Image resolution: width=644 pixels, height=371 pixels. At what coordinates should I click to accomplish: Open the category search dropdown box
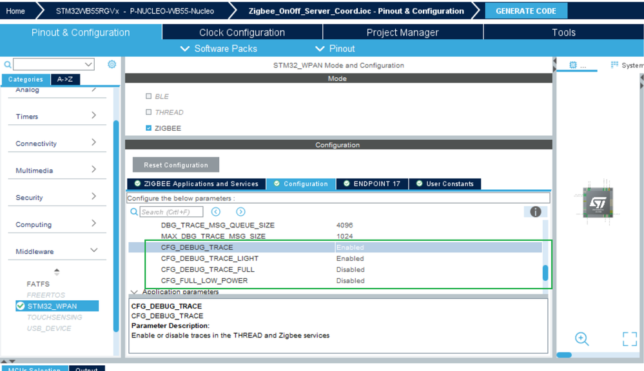[x=54, y=64]
